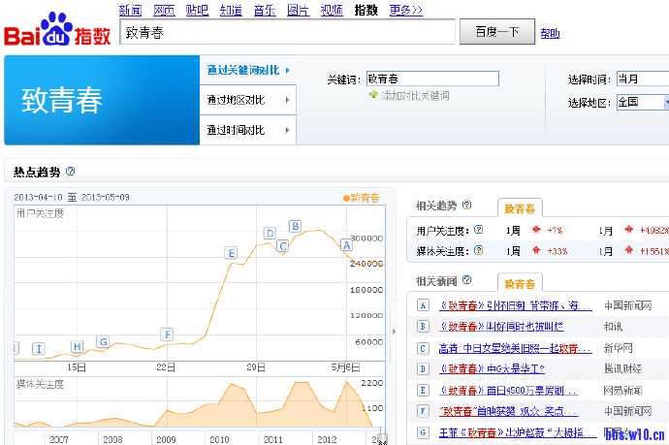The height and width of the screenshot is (445, 669).
Task: Select news marker B on the chart
Action: [295, 226]
